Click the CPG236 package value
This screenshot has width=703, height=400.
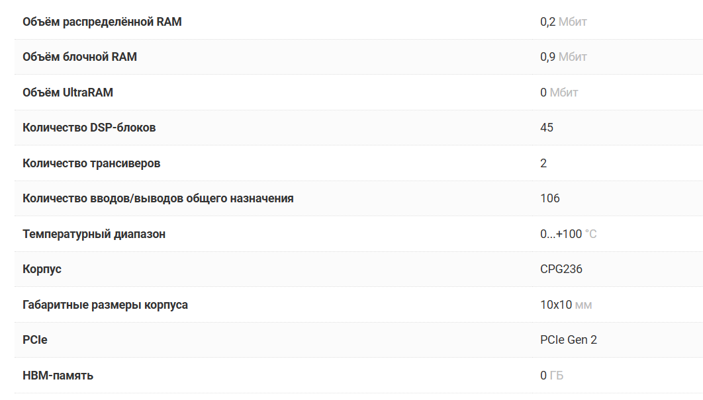pyautogui.click(x=561, y=269)
